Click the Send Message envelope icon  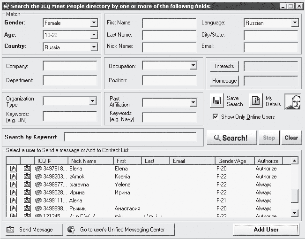pos(10,230)
